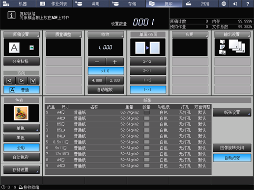
Task: Click the 分离扫描 separate scan button
Action: coord(22,61)
